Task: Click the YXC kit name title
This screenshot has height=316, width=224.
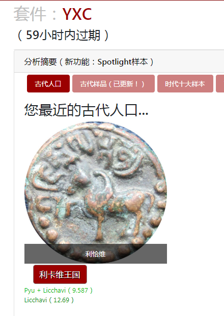Action: 77,14
